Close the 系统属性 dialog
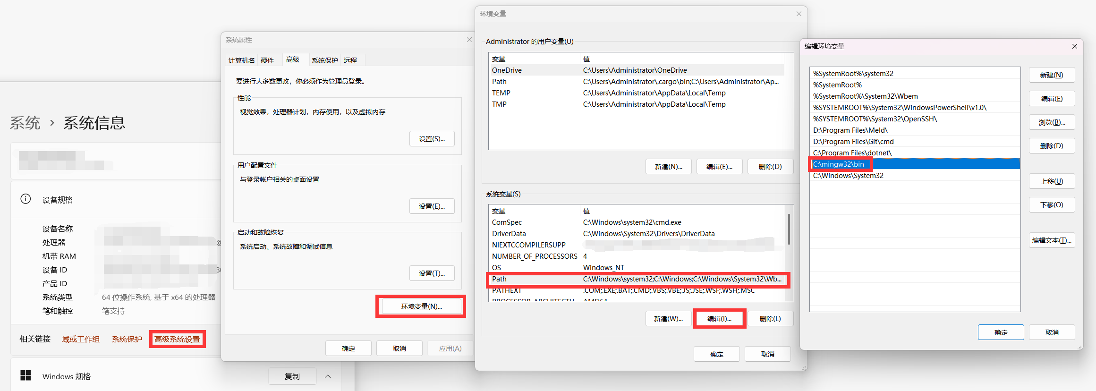The width and height of the screenshot is (1096, 391). point(469,40)
